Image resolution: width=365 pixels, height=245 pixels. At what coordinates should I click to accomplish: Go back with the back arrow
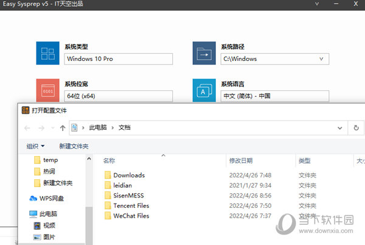pyautogui.click(x=27, y=128)
